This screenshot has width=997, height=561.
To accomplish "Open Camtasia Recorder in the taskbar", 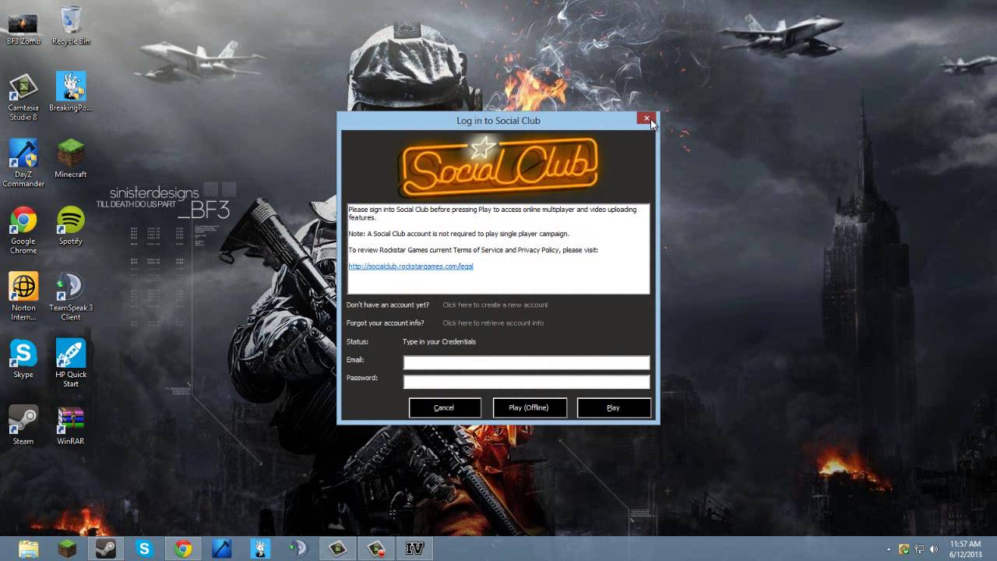I will click(376, 549).
